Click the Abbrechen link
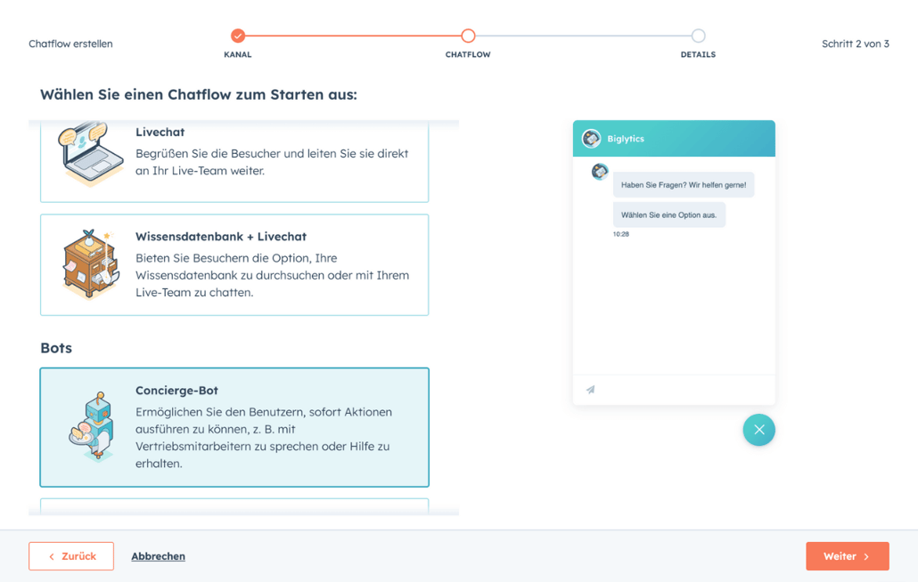 (x=158, y=556)
